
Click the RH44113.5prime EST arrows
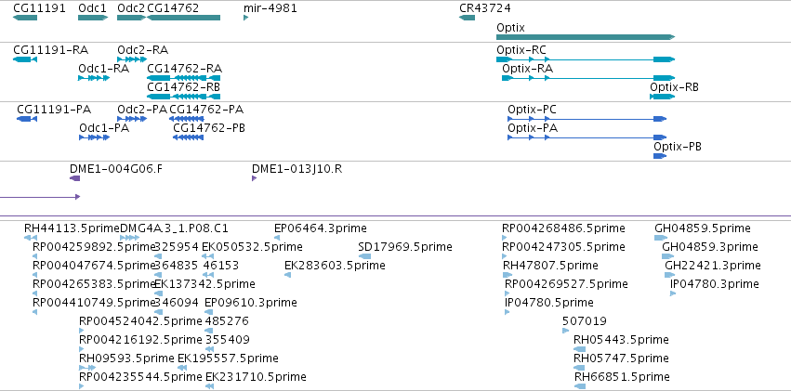[31, 238]
